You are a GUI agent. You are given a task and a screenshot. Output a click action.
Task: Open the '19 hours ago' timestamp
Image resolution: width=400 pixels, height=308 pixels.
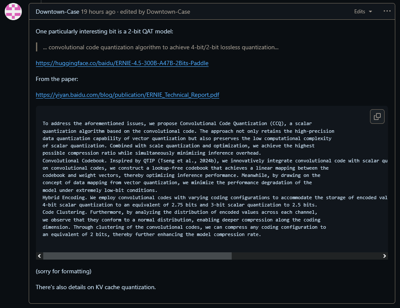pyautogui.click(x=98, y=12)
